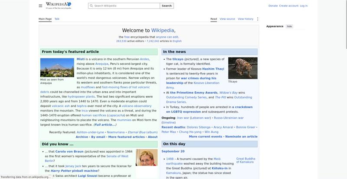Open More featured articles link

click(126, 137)
